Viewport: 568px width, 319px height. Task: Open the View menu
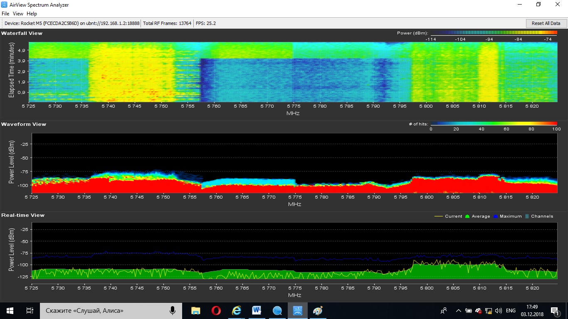[x=18, y=14]
